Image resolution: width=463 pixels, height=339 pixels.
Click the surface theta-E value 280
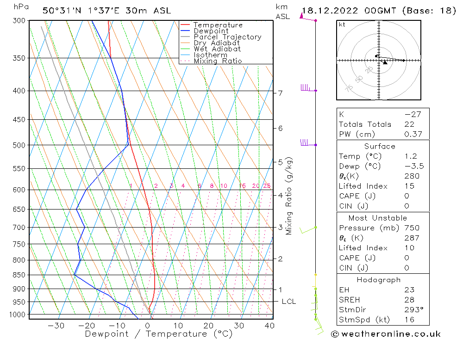[412, 176]
